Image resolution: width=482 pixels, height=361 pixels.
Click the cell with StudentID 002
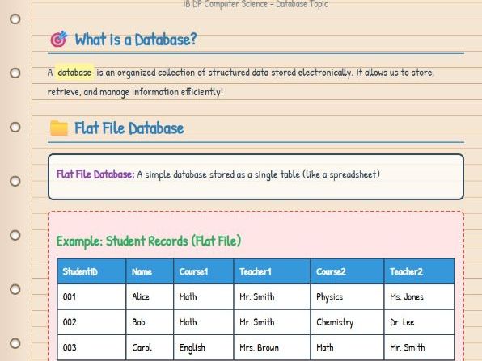91,322
